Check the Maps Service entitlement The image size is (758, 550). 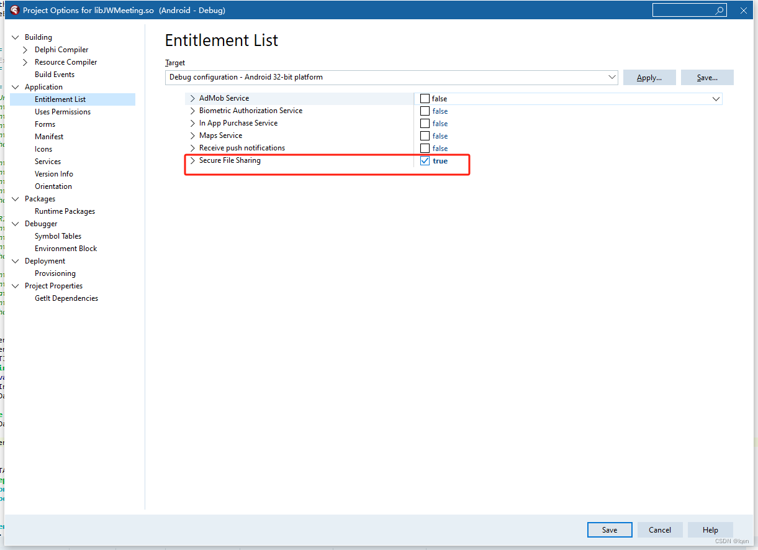(425, 135)
